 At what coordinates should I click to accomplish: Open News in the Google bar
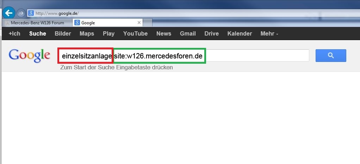[x=164, y=33]
